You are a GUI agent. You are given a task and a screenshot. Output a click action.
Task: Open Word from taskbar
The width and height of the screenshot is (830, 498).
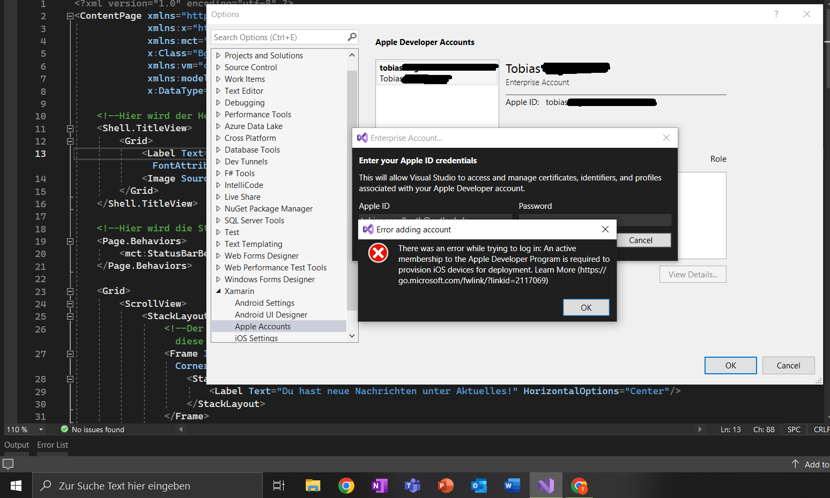[x=512, y=486]
